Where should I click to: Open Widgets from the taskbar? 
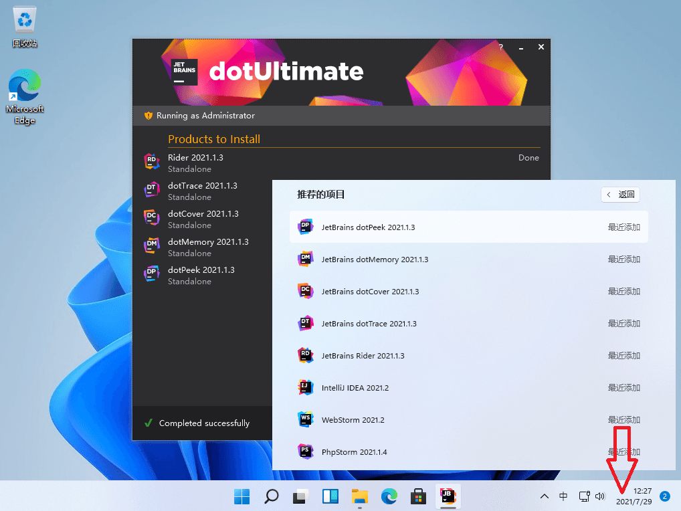[x=330, y=496]
